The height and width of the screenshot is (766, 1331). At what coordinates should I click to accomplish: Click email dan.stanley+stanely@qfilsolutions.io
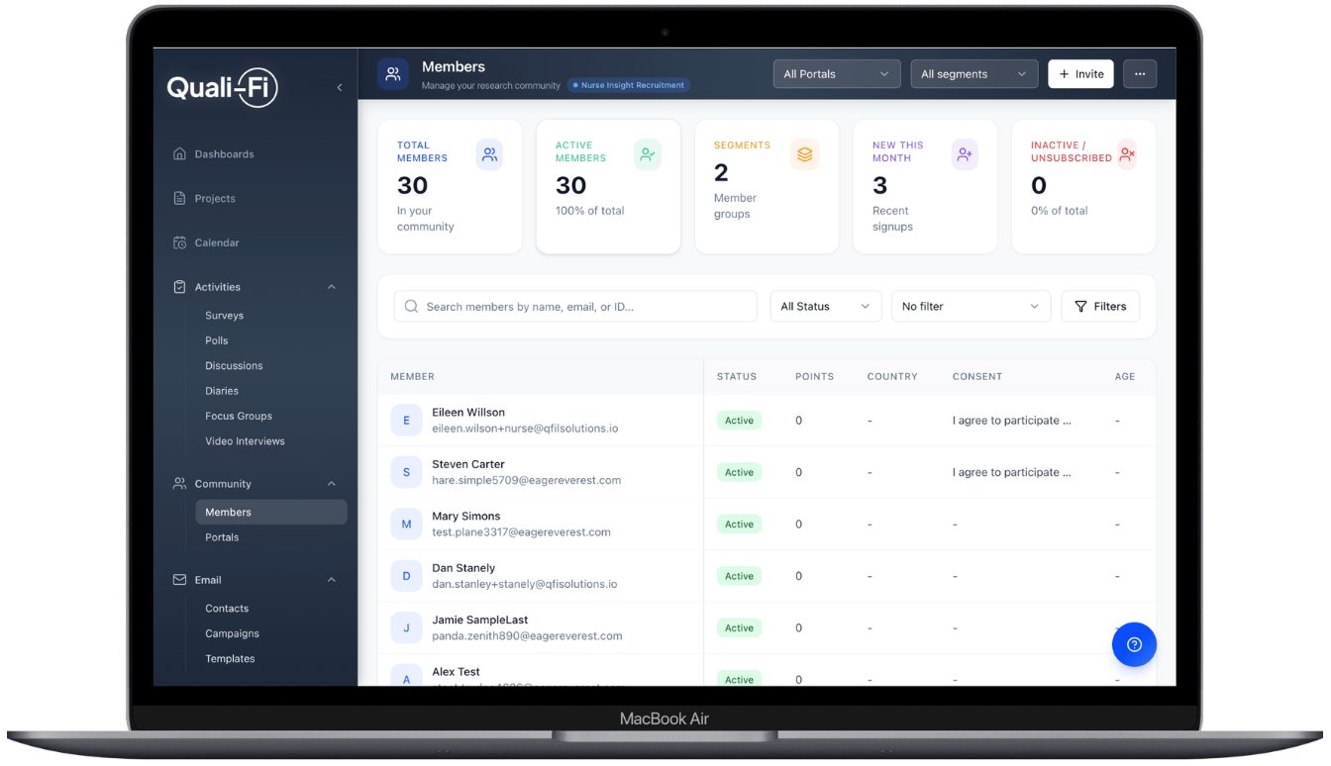click(525, 584)
